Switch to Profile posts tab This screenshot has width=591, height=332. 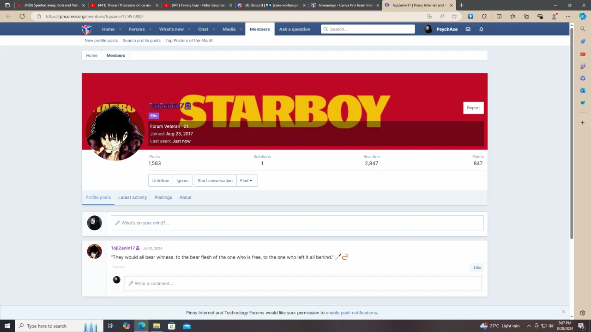pyautogui.click(x=98, y=197)
